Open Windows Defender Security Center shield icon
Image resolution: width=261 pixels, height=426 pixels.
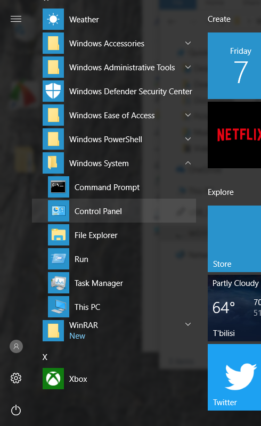click(53, 91)
